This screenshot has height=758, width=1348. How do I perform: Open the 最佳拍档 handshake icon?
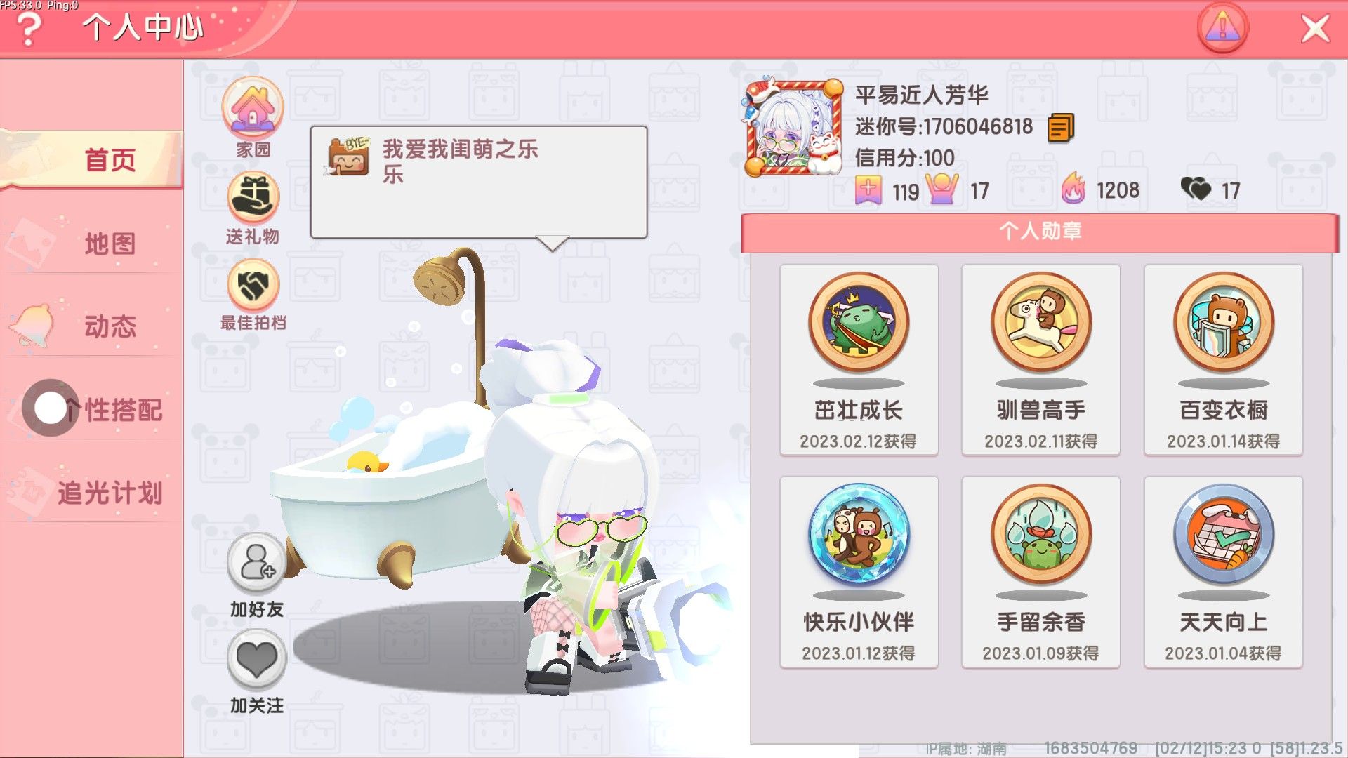(253, 285)
